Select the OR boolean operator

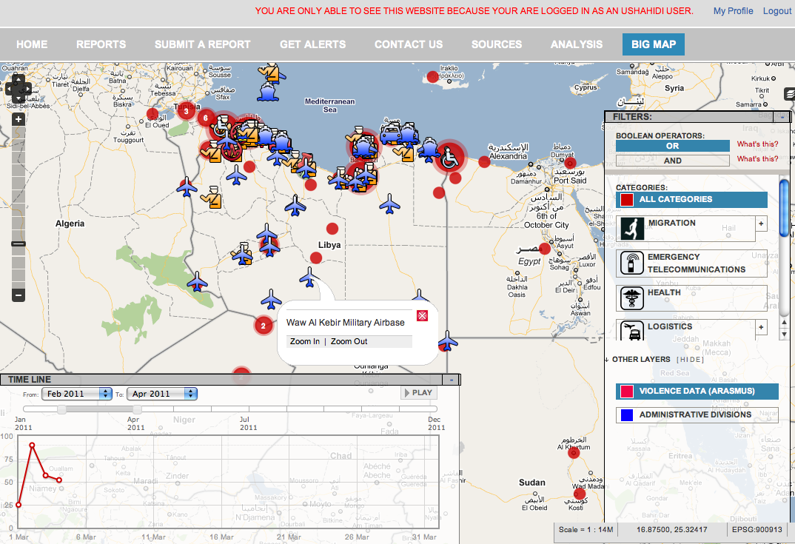click(672, 146)
